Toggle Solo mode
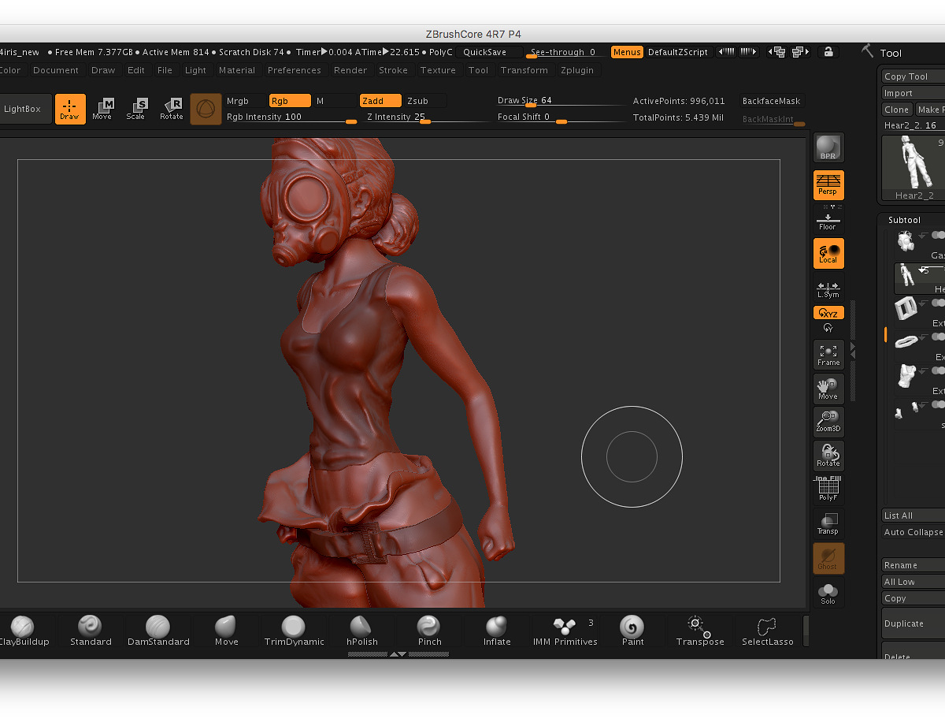Screen dimensions: 945x722 tap(828, 593)
